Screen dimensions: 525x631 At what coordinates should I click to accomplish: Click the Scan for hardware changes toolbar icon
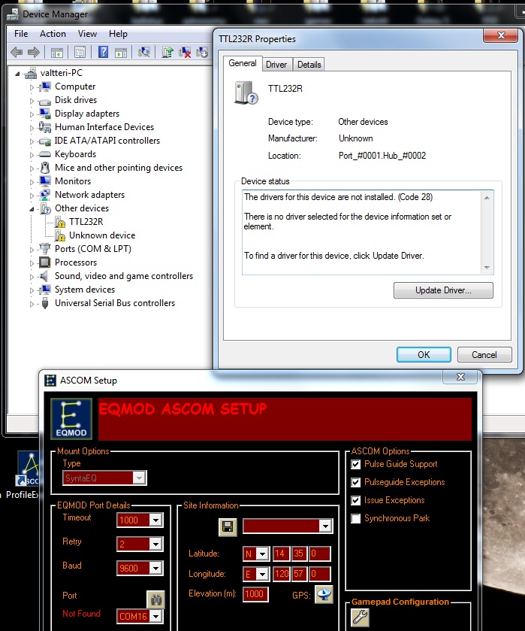click(144, 52)
